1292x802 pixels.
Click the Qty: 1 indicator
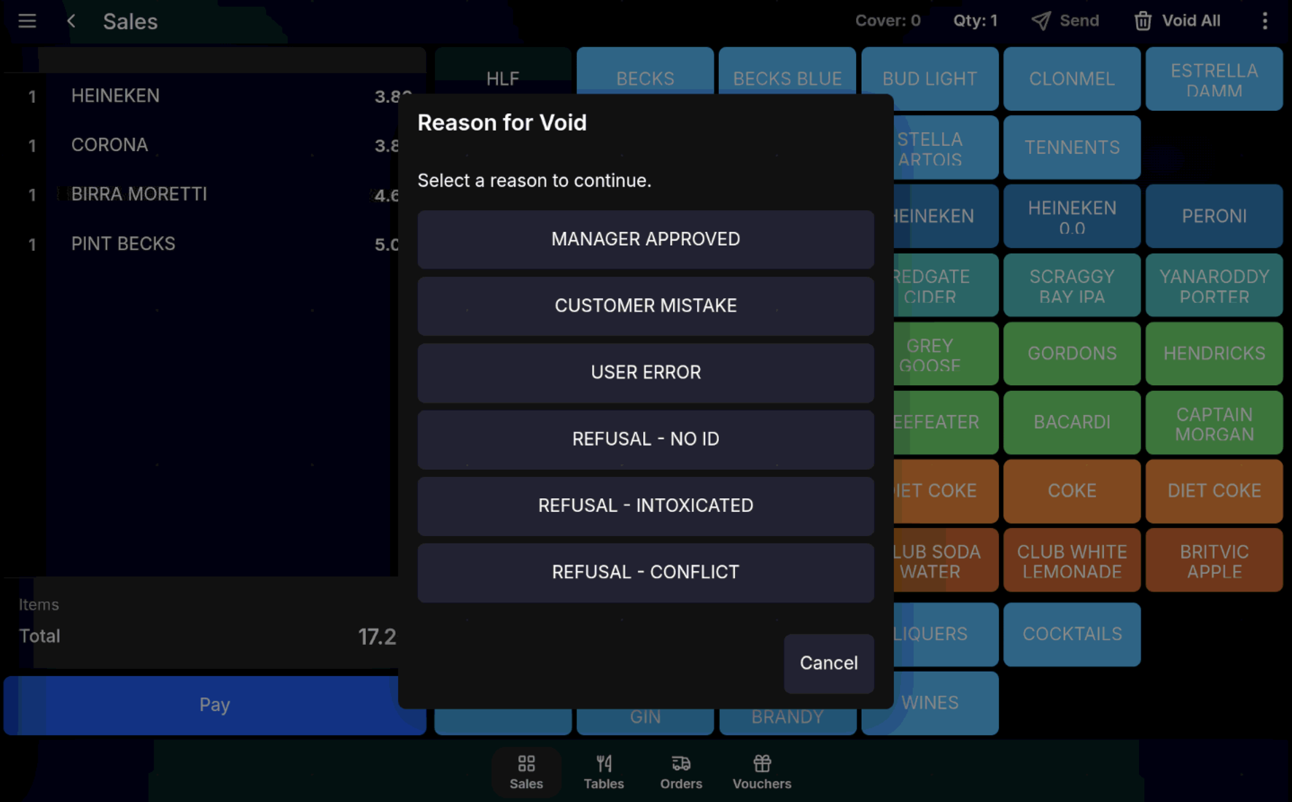975,21
